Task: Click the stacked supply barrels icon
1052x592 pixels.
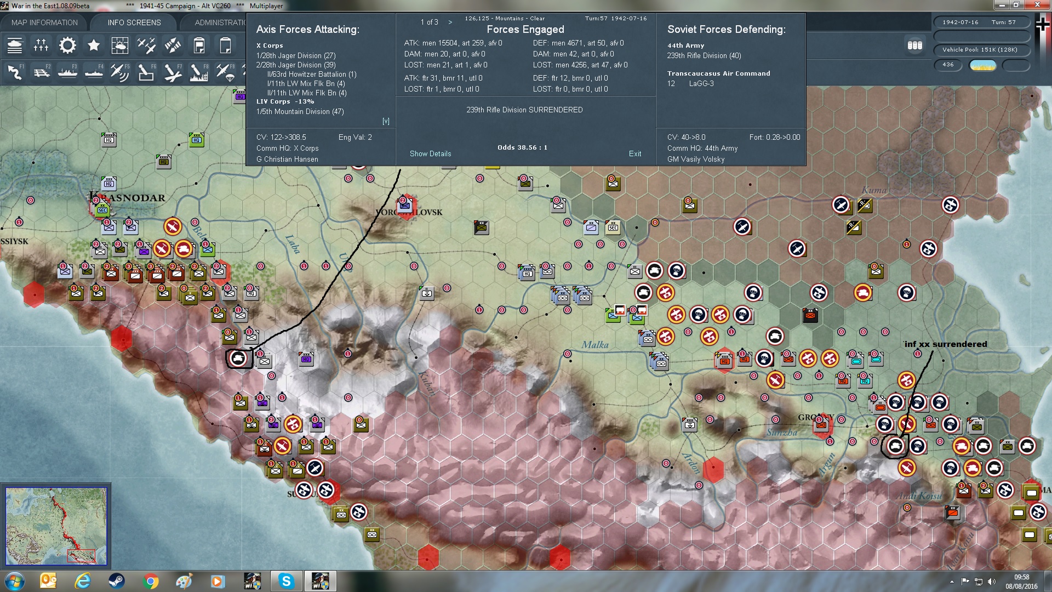Action: tap(914, 45)
